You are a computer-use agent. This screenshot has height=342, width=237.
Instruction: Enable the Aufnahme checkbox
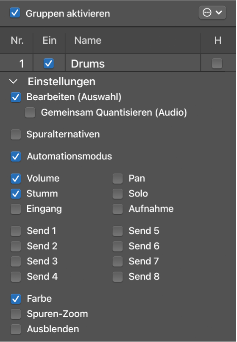[x=117, y=209]
